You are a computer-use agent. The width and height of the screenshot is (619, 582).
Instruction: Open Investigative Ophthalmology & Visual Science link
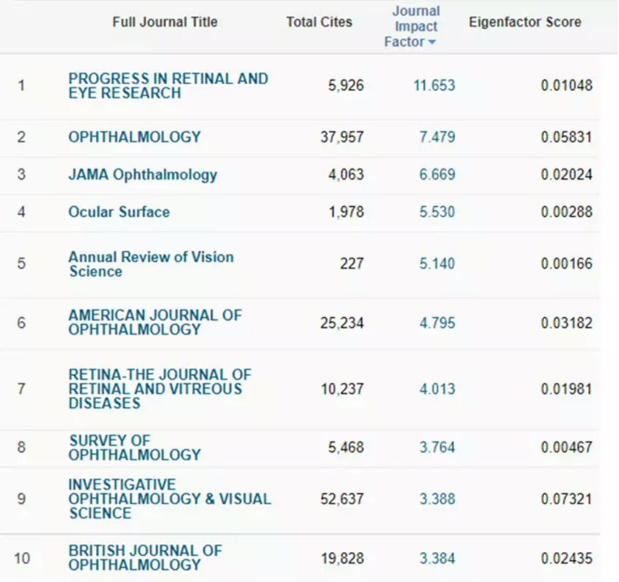[x=170, y=498]
